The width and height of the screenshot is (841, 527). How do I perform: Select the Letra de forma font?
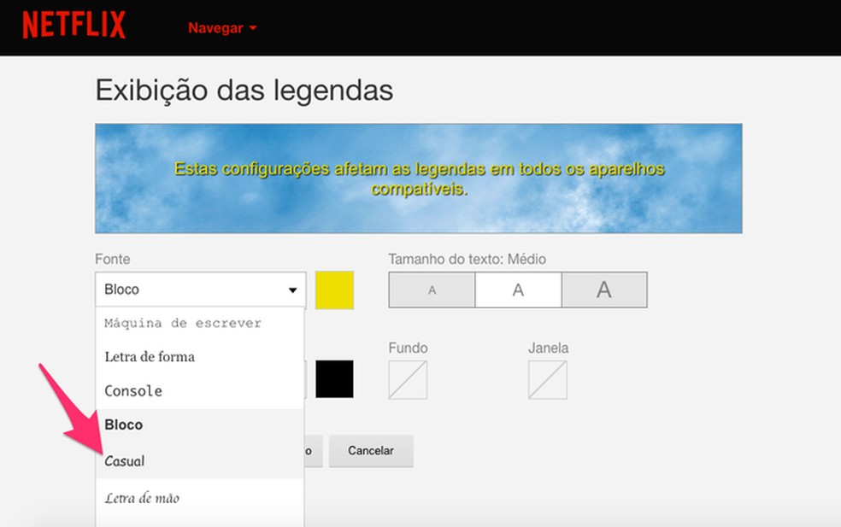click(x=150, y=357)
